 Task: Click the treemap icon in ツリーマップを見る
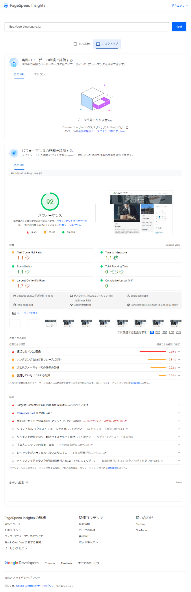[x=14, y=313]
